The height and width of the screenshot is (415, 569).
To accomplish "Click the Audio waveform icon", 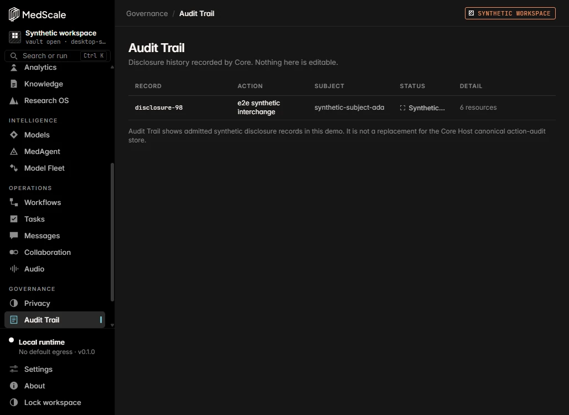I will [14, 269].
